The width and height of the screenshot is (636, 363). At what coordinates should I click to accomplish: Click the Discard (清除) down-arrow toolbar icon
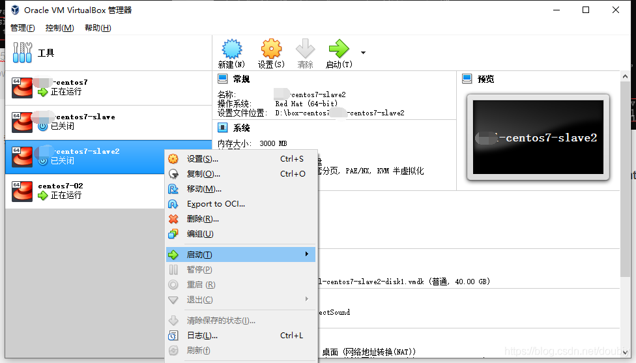(x=305, y=49)
